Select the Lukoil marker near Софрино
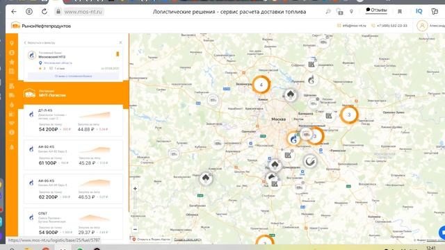This screenshot has height=250, width=445. tap(311, 65)
